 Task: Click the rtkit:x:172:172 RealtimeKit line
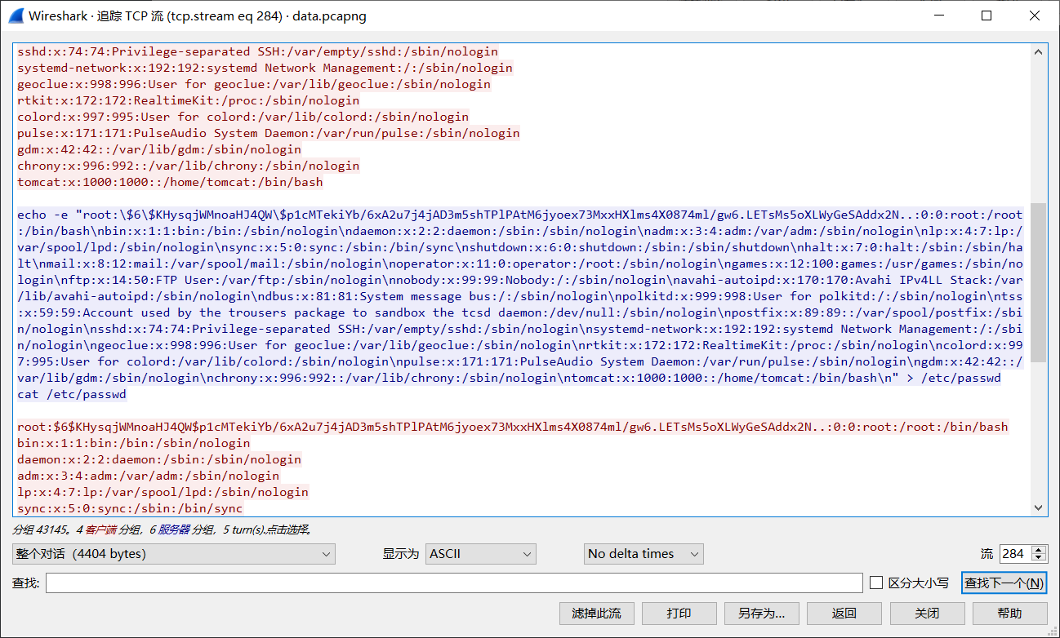coord(188,100)
